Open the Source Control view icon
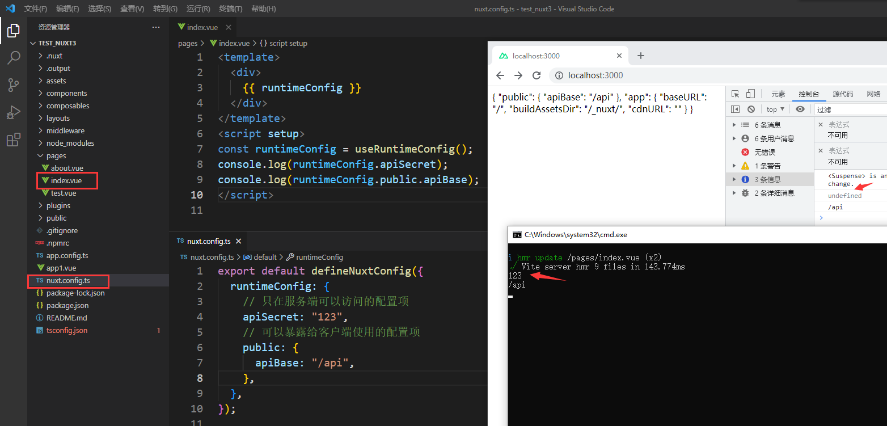The height and width of the screenshot is (426, 887). (14, 85)
